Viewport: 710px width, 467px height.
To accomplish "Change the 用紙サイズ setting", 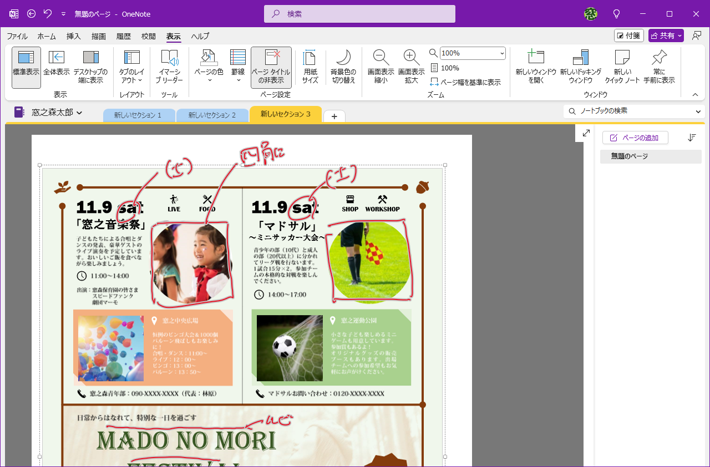I will tap(310, 66).
